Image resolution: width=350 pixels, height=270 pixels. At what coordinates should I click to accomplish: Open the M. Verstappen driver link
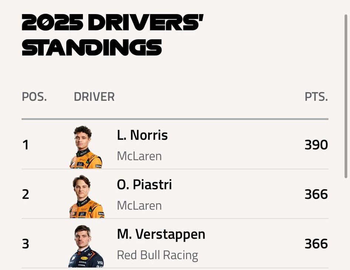pyautogui.click(x=161, y=234)
